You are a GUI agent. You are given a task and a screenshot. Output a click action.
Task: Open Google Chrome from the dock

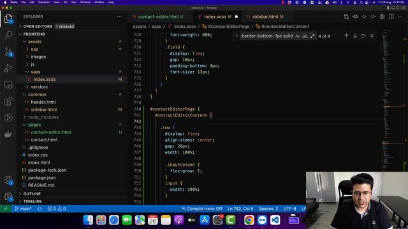click(x=249, y=220)
